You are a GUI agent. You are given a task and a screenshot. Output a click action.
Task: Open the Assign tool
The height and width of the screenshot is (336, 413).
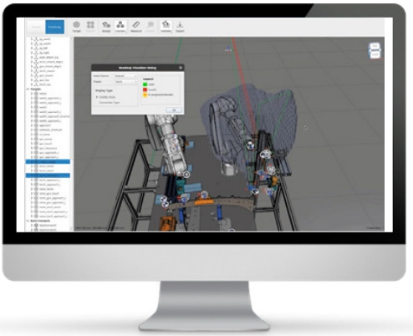(106, 27)
